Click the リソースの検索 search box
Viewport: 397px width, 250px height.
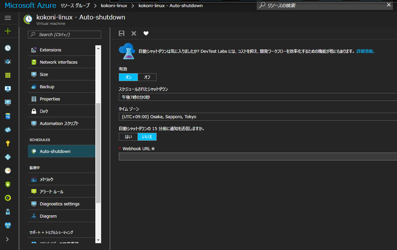click(326, 5)
